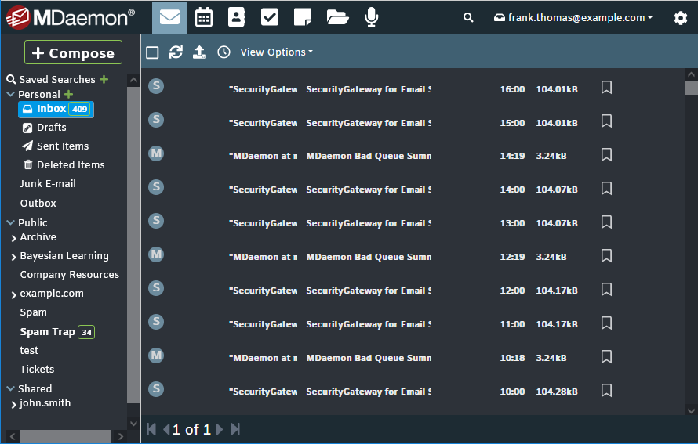Open the Contacts view icon
Screen dimensions: 698x444
click(x=236, y=17)
